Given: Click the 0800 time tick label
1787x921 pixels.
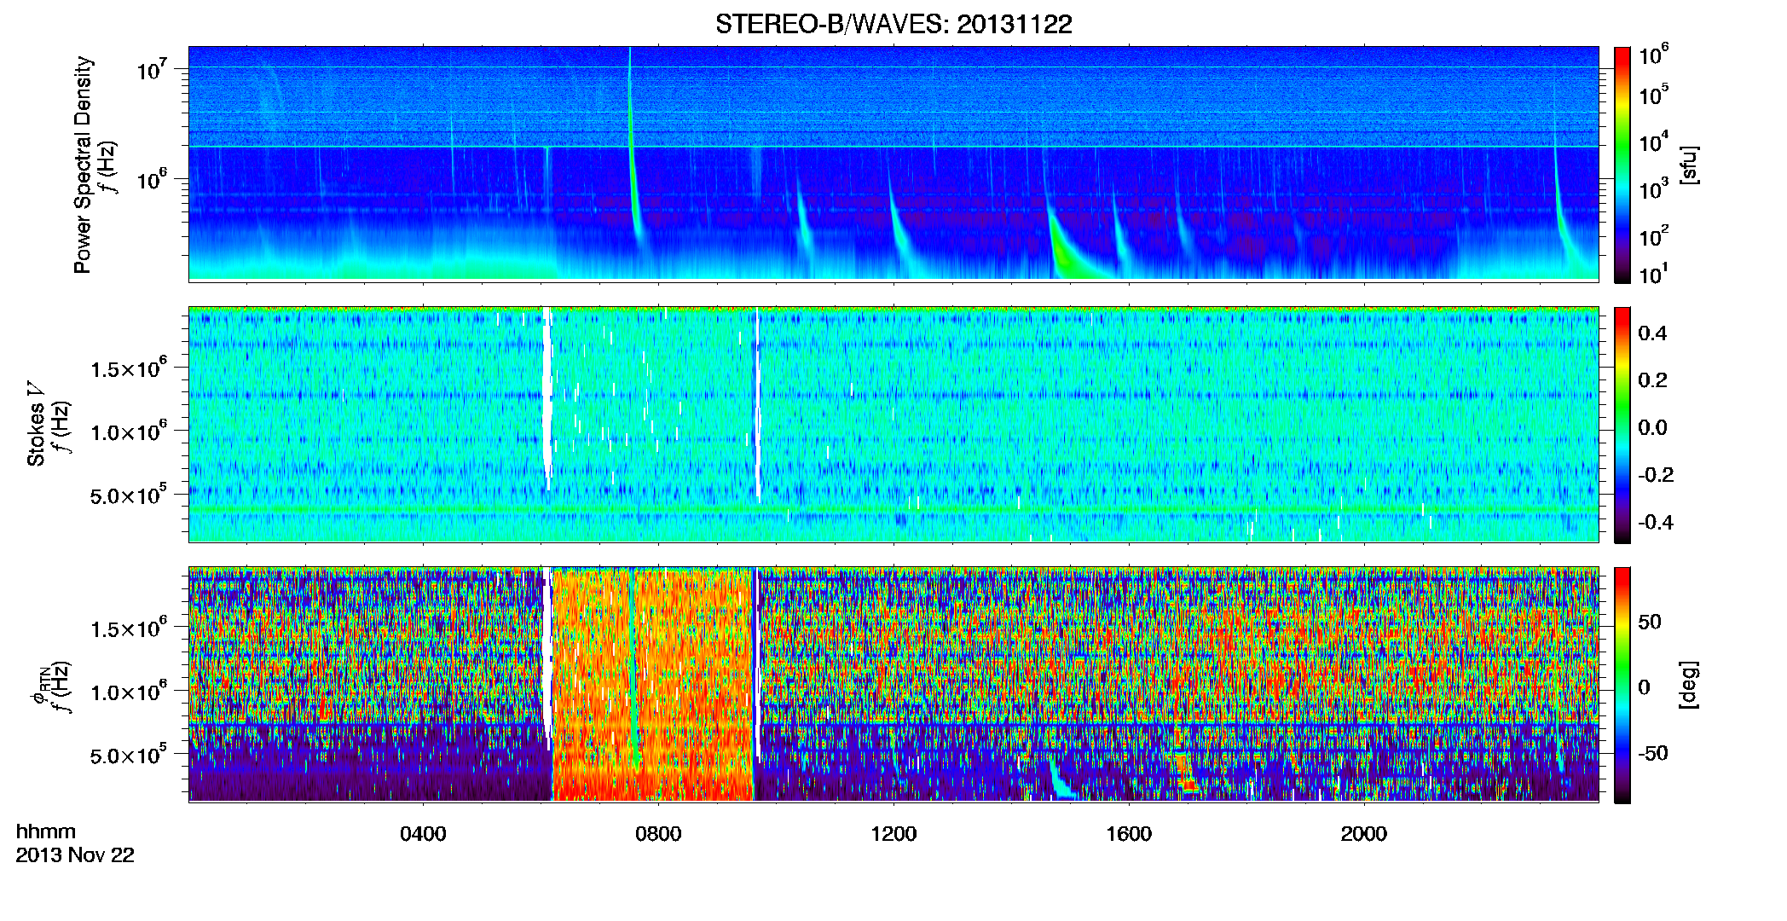Looking at the screenshot, I should [x=658, y=834].
